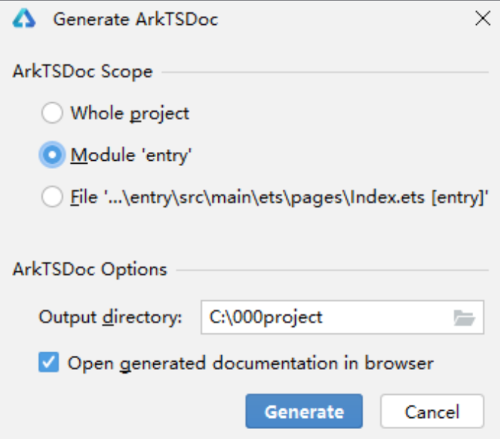500x439 pixels.
Task: Pick the File Index.ets scope radio button
Action: pos(52,198)
